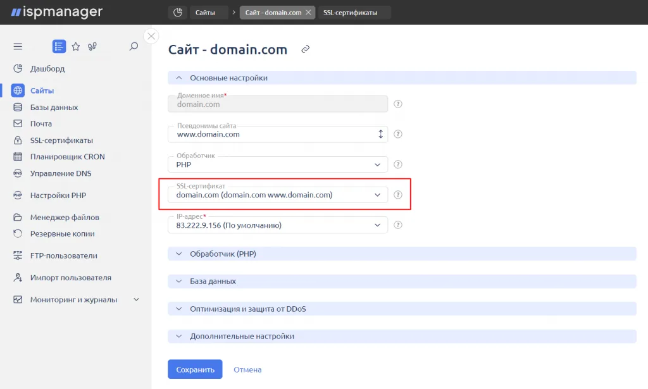Open Импорт пользователя sidebar item
The image size is (648, 389).
[71, 278]
